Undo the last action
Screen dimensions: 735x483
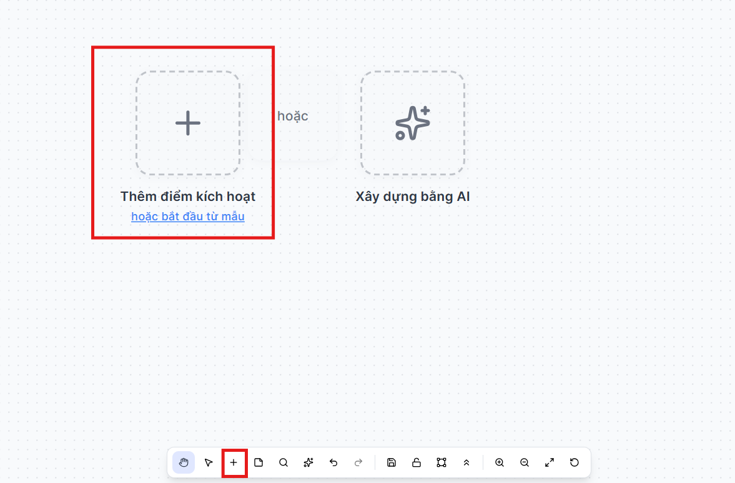(333, 462)
